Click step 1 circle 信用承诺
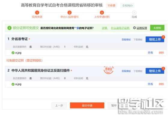Viewport: 168px width, 118px height. (x=37, y=13)
